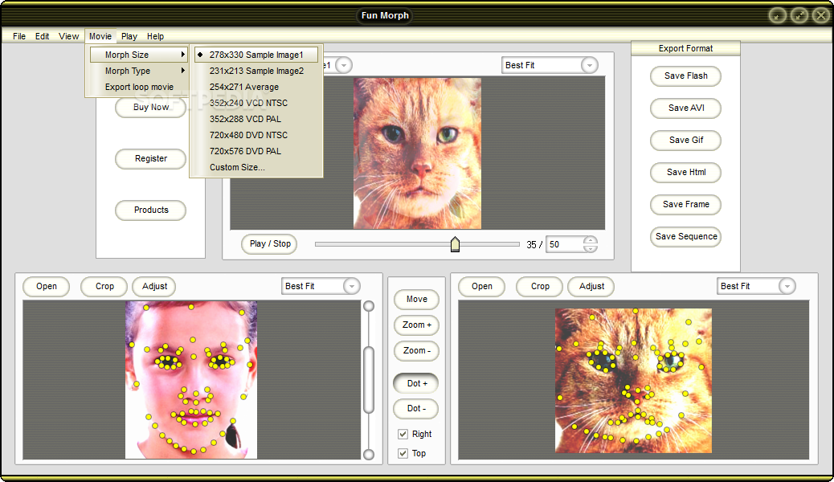Open right panel Best Fit dropdown
Image resolution: width=834 pixels, height=482 pixels.
click(787, 286)
